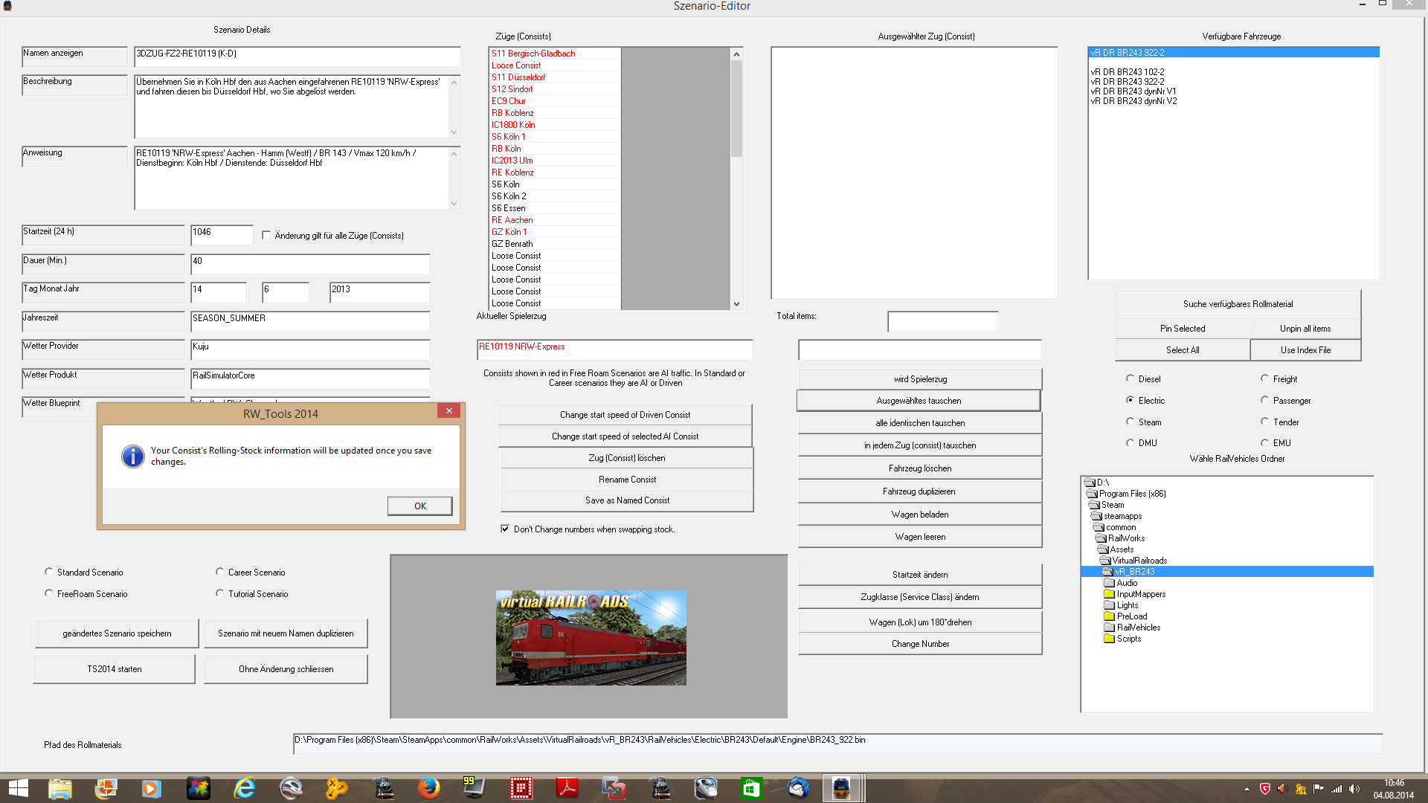
Task: Click the info icon in RW_Tools dialog
Action: 132,456
